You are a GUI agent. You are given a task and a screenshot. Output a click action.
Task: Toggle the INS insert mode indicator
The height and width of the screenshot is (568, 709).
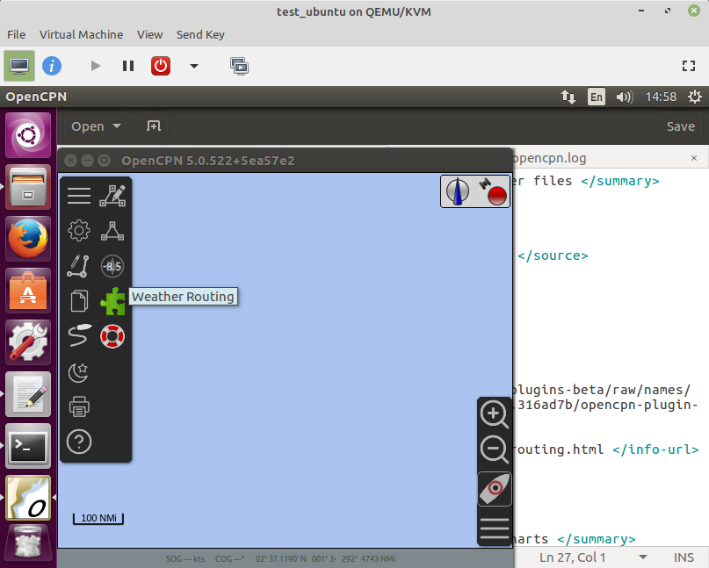click(684, 557)
